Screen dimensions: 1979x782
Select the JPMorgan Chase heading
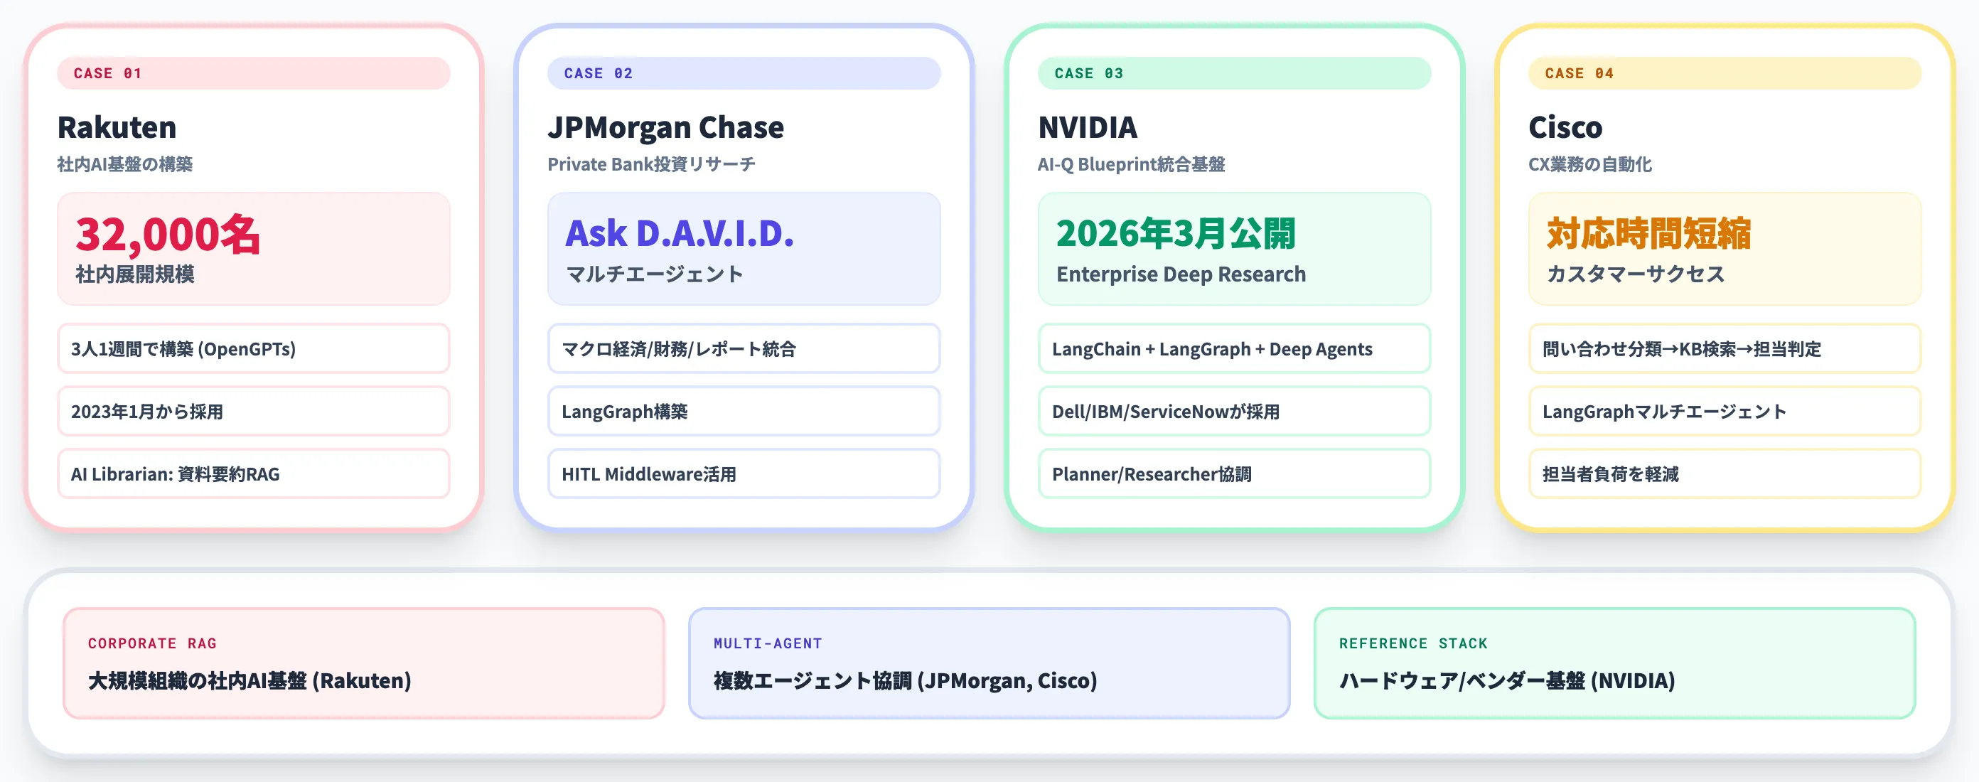pos(665,127)
